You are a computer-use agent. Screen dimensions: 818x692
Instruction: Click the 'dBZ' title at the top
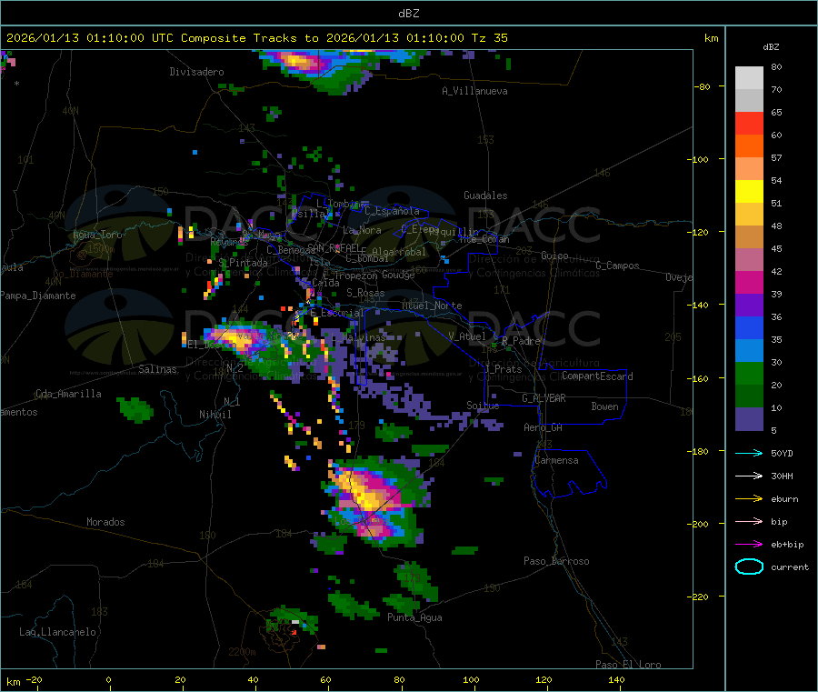408,14
